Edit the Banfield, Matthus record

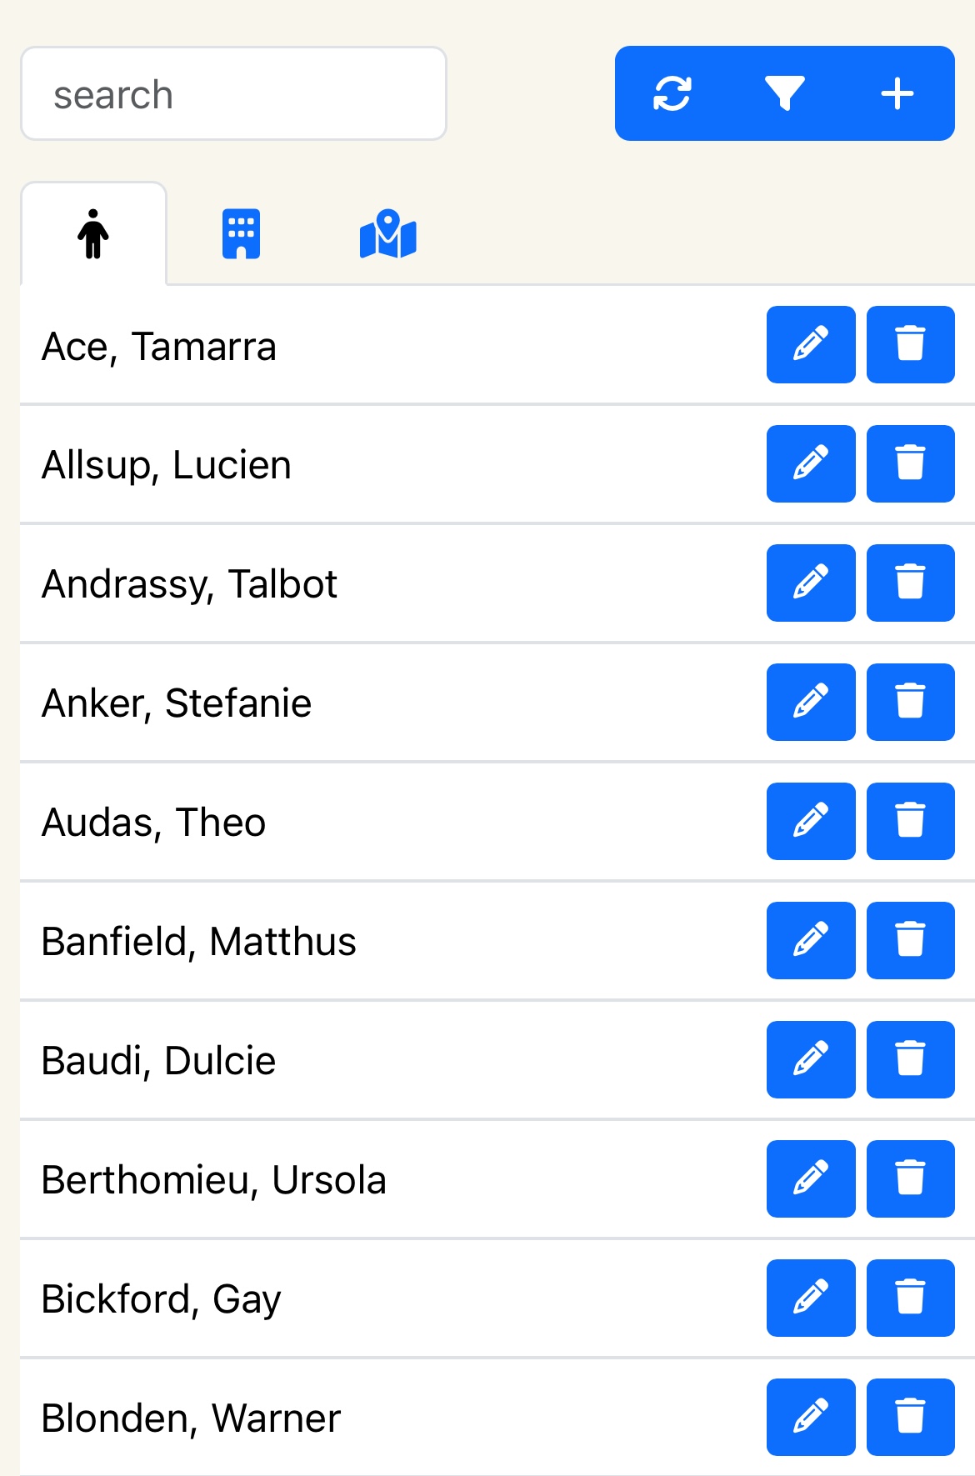coord(811,940)
